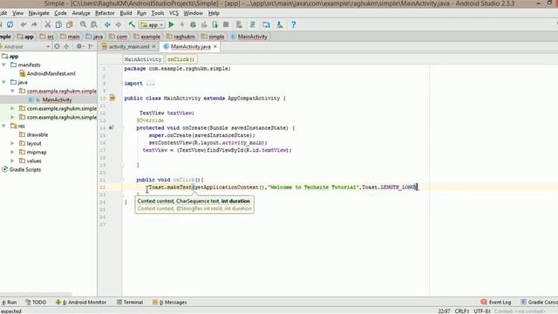Image resolution: width=558 pixels, height=314 pixels.
Task: Click the Redo arrow icon
Action: 34,24
